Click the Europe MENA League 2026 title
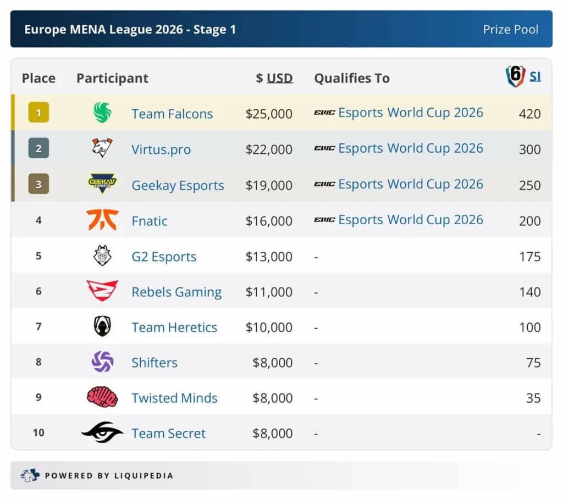The height and width of the screenshot is (500, 563). [x=130, y=29]
